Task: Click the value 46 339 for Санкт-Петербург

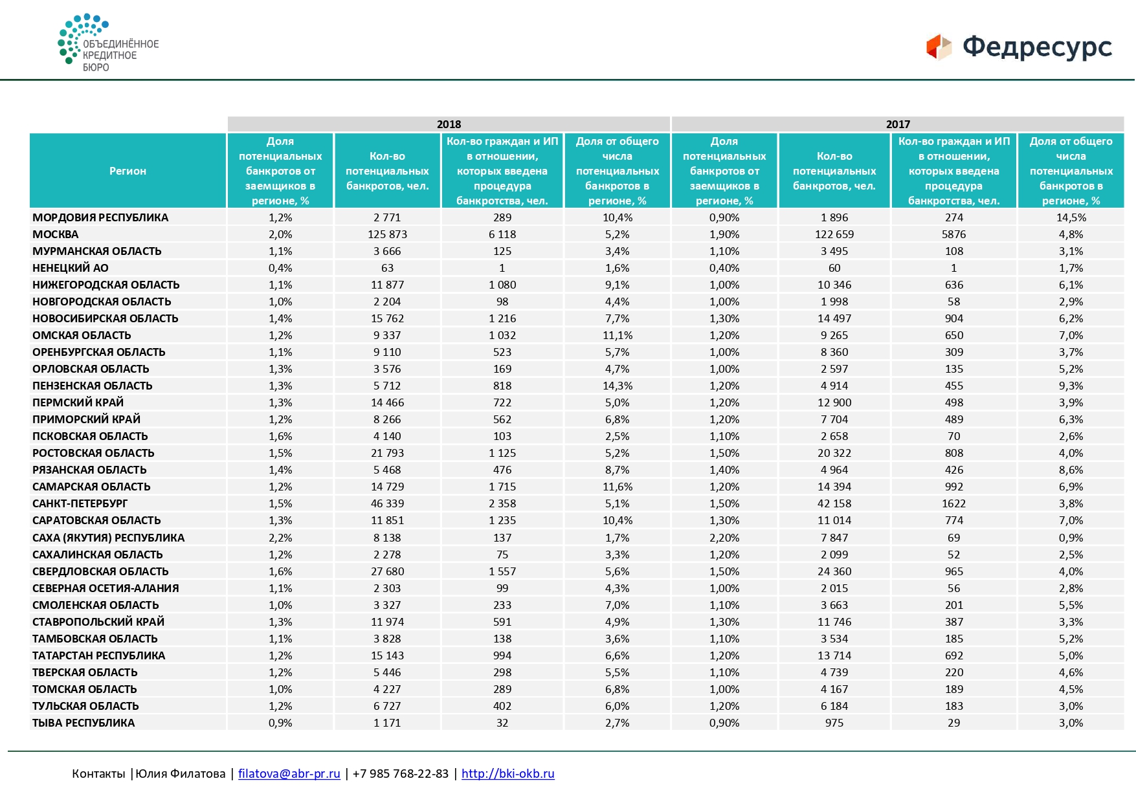Action: coord(387,503)
